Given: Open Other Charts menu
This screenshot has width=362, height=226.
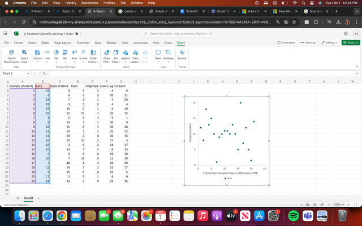Looking at the screenshot, I should pyautogui.click(x=93, y=56).
